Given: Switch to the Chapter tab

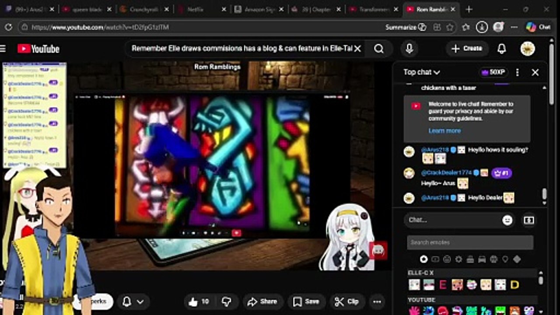Looking at the screenshot, I should pyautogui.click(x=316, y=9).
